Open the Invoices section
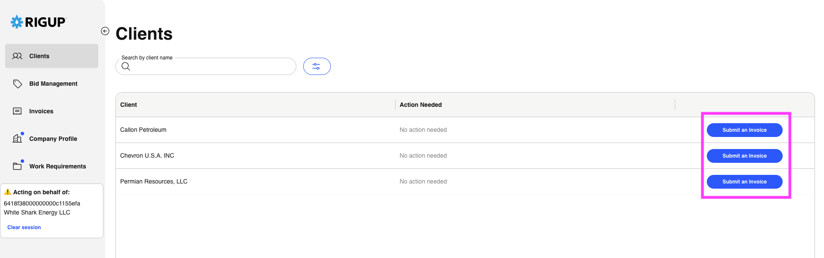This screenshot has width=824, height=258. [x=52, y=111]
